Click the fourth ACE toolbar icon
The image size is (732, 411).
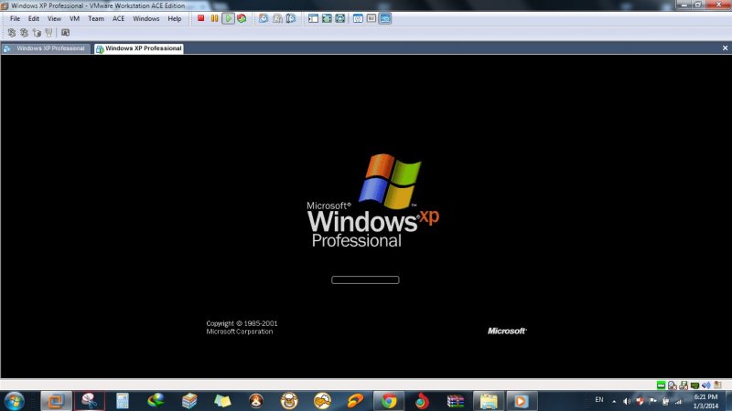(48, 33)
